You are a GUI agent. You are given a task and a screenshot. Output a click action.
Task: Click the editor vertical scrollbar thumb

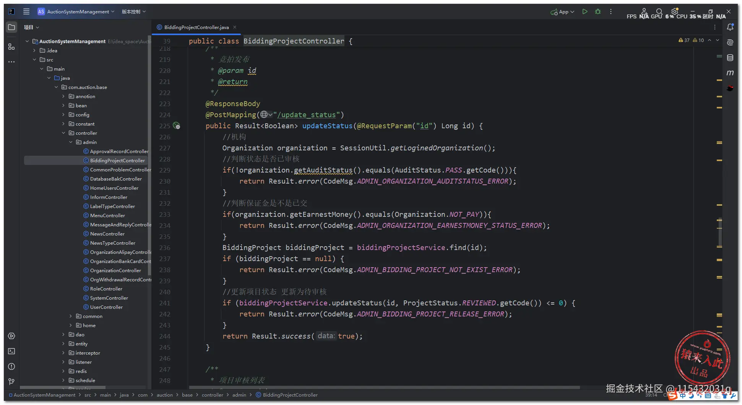[720, 232]
